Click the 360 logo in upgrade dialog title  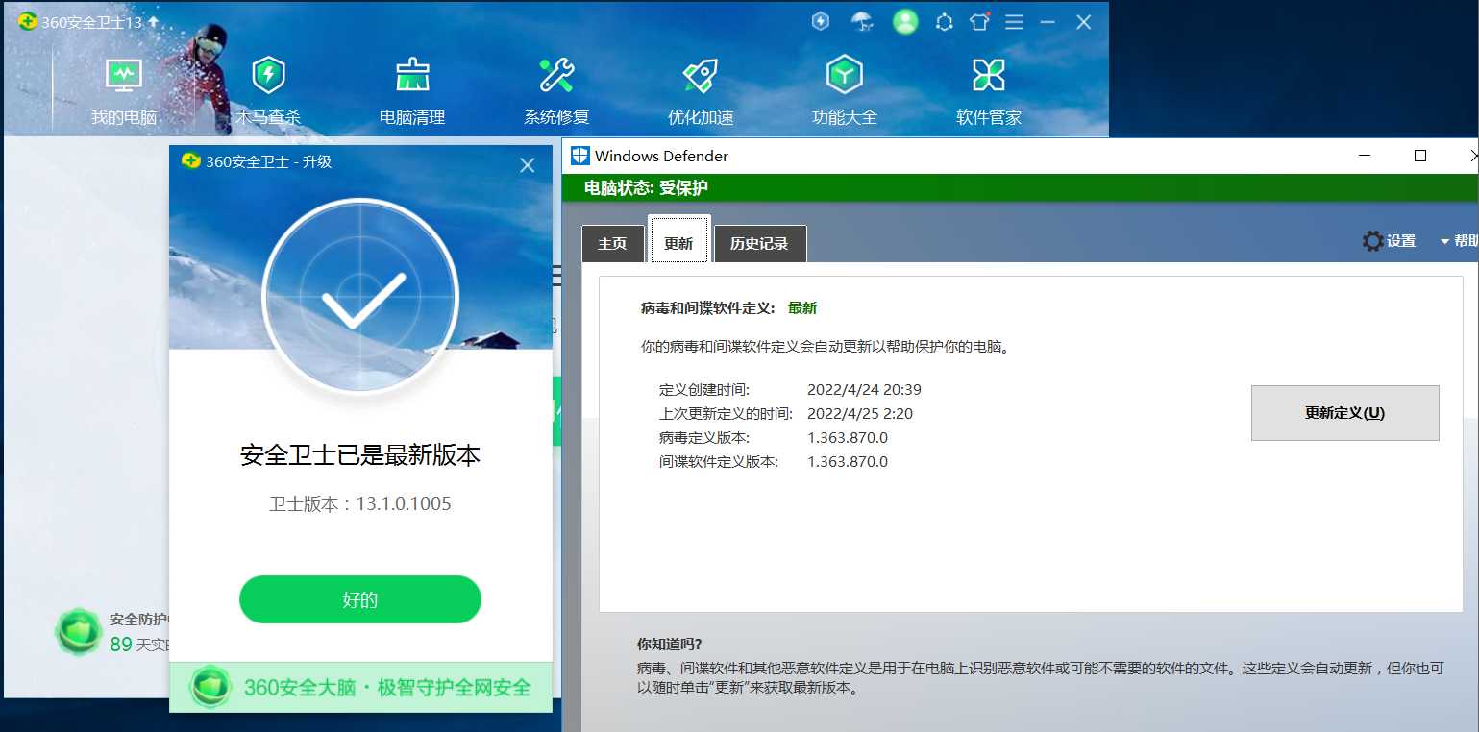(x=190, y=161)
